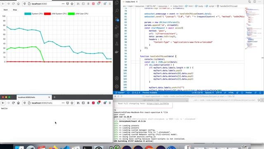Bookmark the hello page with the star
The width and height of the screenshot is (264, 149).
[72, 103]
